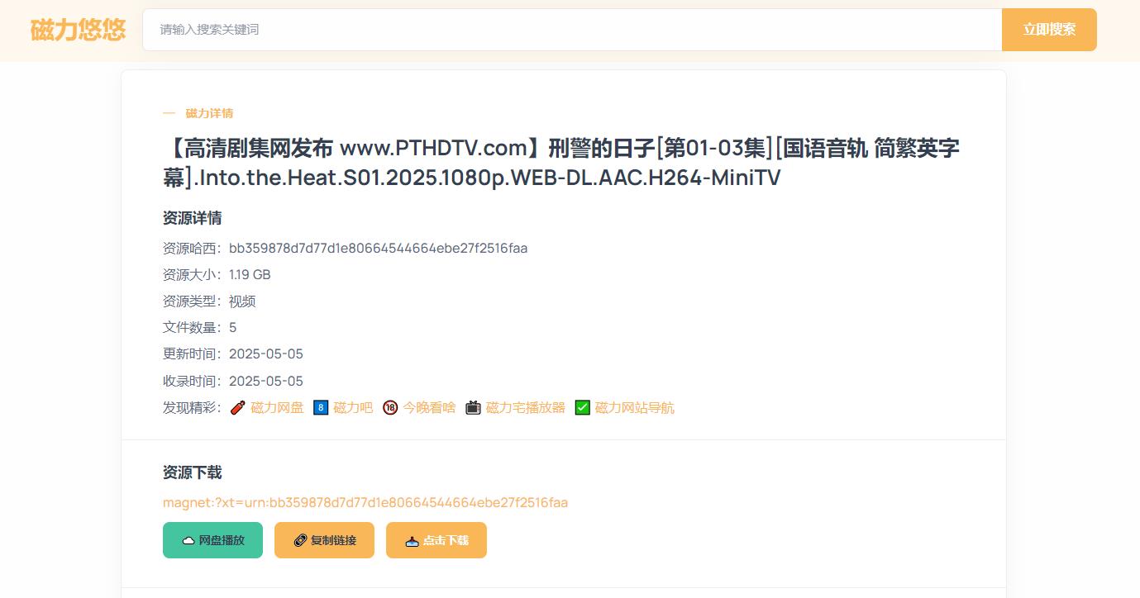1140x598 pixels.
Task: Open the 磁力宅播放器 text link
Action: (x=526, y=408)
